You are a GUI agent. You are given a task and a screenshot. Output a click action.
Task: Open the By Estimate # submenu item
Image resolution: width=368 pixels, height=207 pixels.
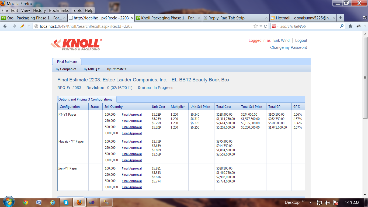(x=117, y=69)
